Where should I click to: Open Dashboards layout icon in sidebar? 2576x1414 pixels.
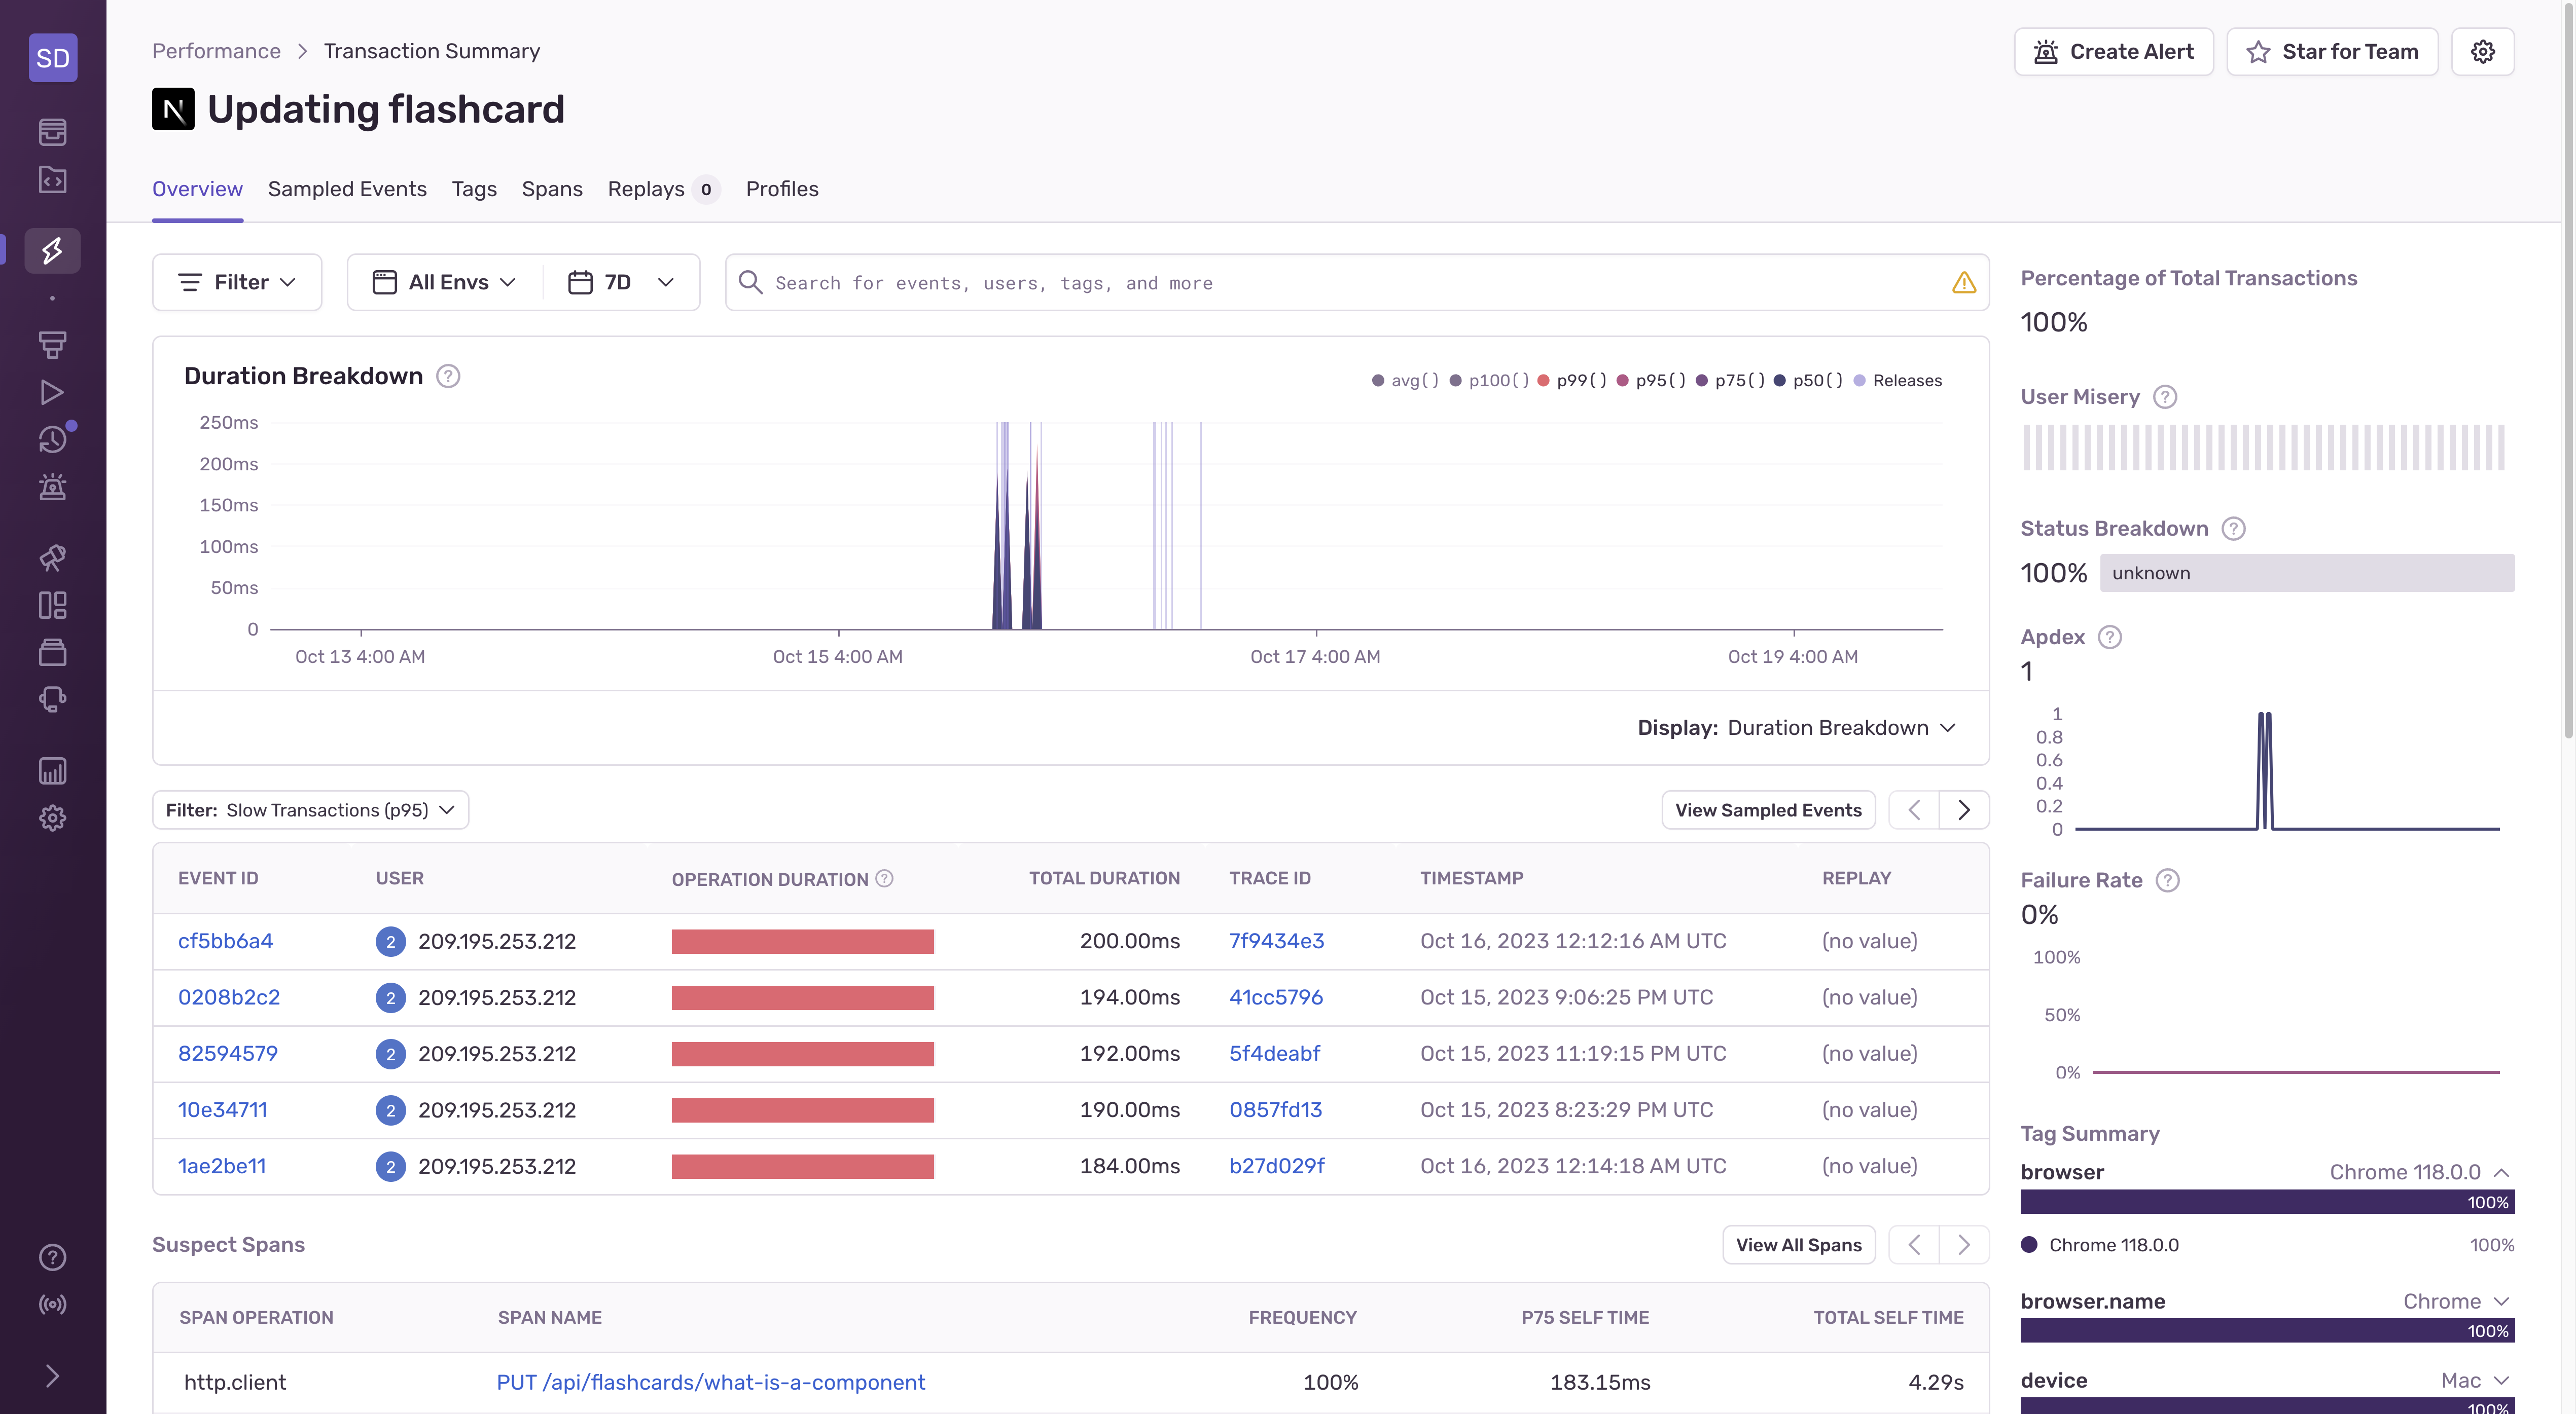click(53, 605)
